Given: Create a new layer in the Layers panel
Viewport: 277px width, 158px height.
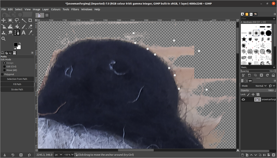Looking at the screenshot, I should pyautogui.click(x=243, y=155).
